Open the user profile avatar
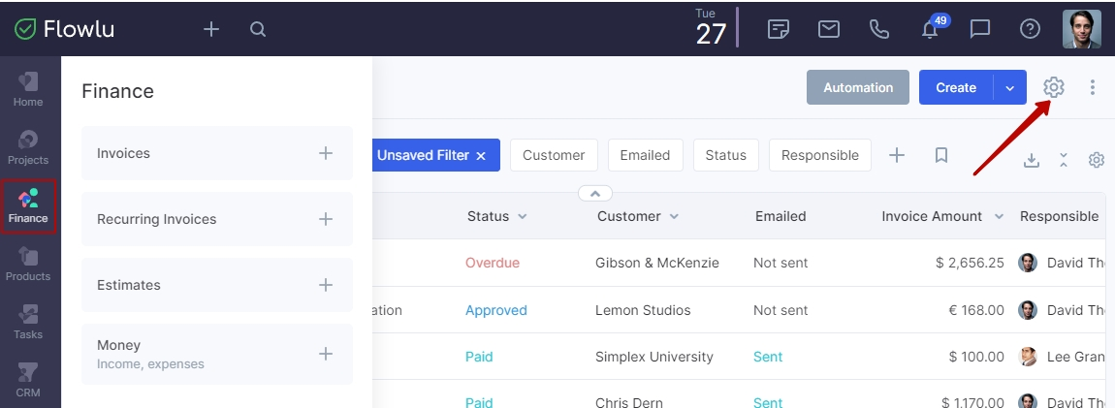 click(x=1082, y=29)
